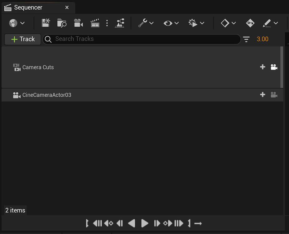Image resolution: width=289 pixels, height=234 pixels.
Task: Expand the wrench Actions dropdown arrow
Action: coord(152,23)
